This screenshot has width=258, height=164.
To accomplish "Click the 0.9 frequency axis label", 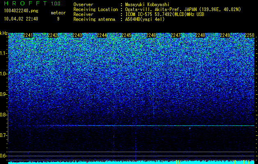I will tap(3, 94).
